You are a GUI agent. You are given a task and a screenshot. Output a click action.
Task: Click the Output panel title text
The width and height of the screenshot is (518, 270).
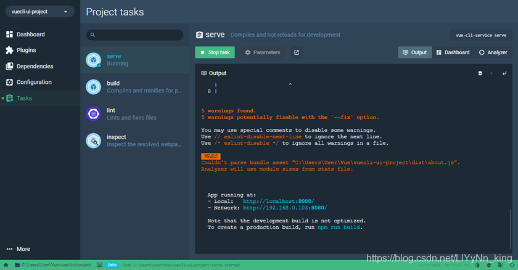click(218, 73)
